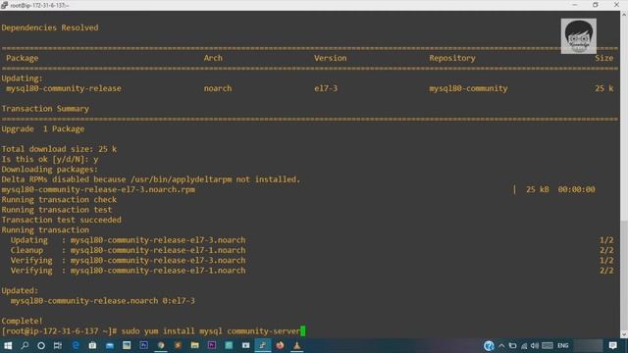Click 'mysql80-community-release-el7-3.noarch.rpm' file name

(x=98, y=189)
